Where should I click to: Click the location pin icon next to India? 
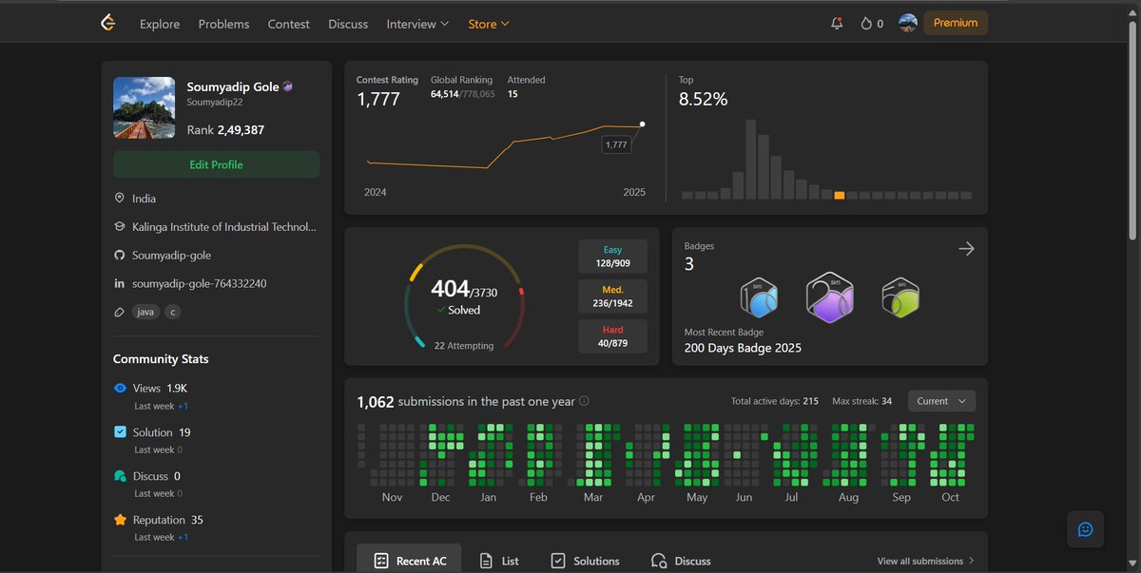[120, 199]
